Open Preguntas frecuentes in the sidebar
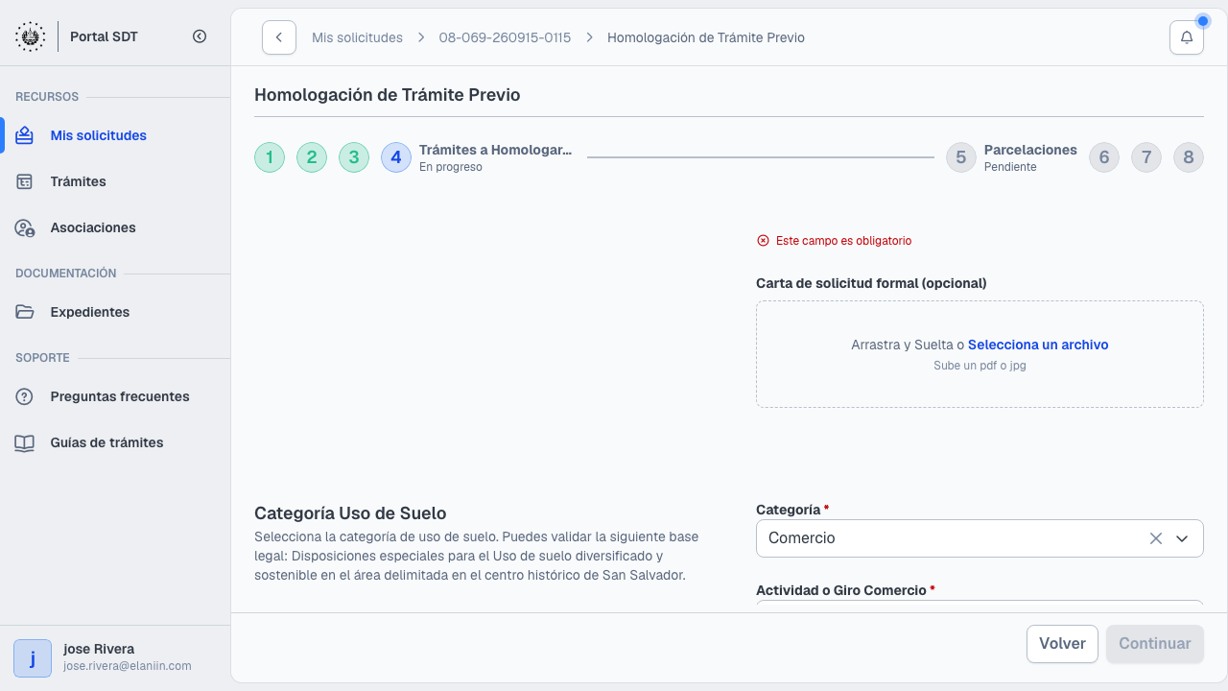The height and width of the screenshot is (691, 1228). (x=115, y=396)
